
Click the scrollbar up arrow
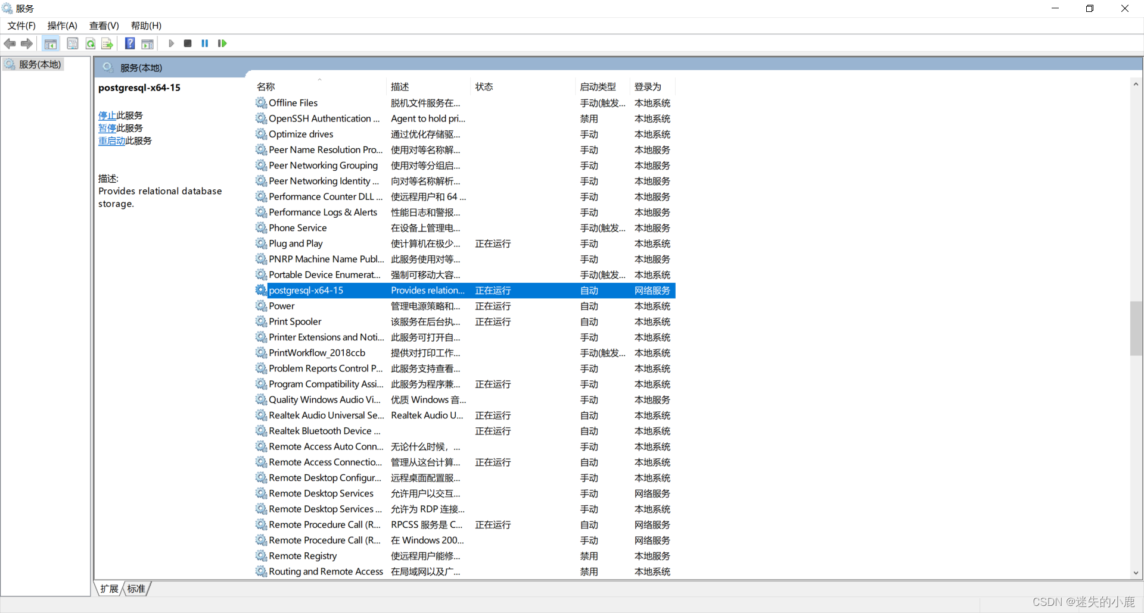click(1136, 84)
